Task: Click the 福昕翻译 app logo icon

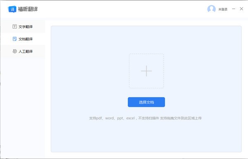Action: tap(12, 9)
